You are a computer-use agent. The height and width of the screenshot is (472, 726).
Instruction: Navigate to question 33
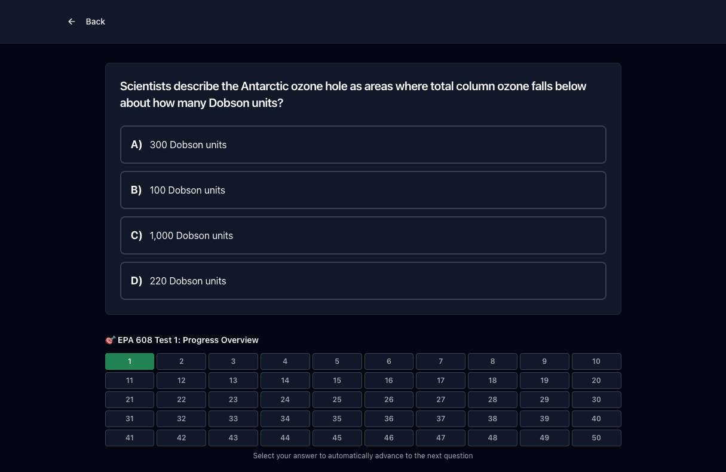(233, 419)
